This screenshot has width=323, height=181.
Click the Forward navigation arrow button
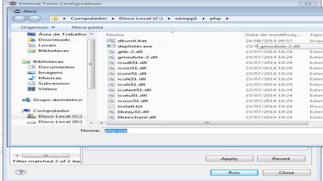point(34,19)
